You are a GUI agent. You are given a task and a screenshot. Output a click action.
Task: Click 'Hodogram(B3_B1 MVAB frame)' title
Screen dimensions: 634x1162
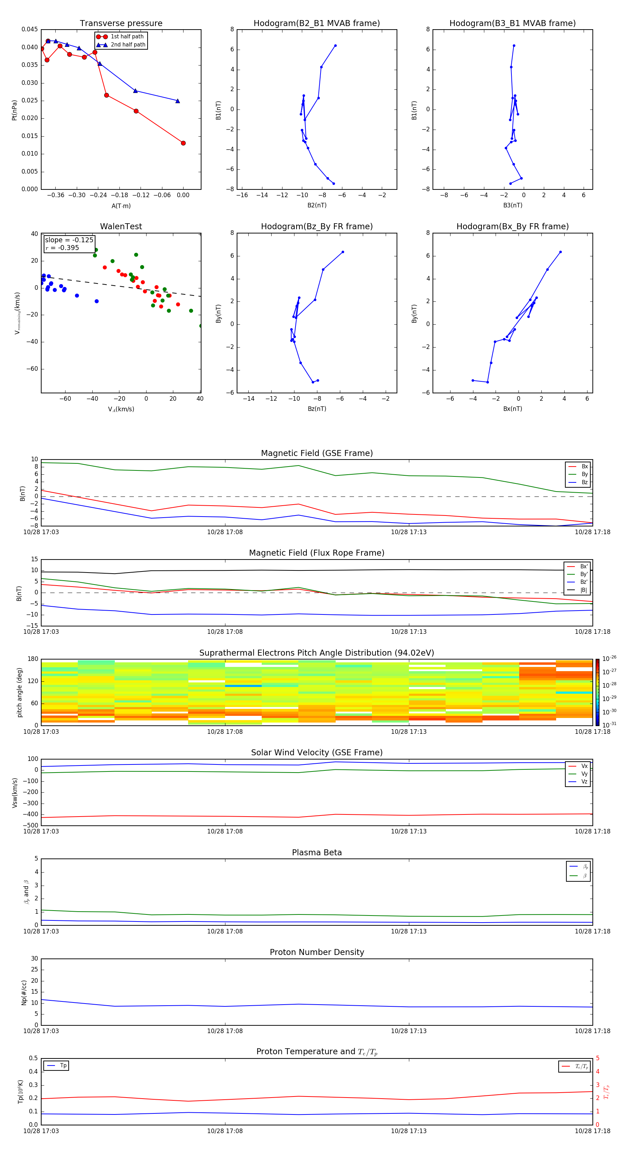tap(512, 24)
